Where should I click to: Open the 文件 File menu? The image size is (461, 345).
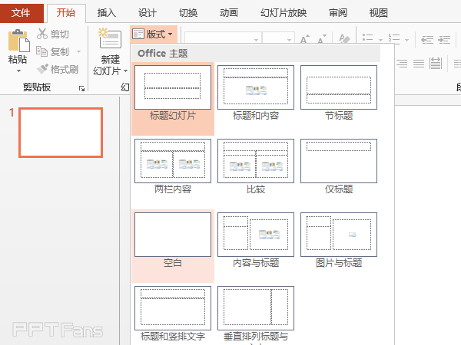[21, 12]
